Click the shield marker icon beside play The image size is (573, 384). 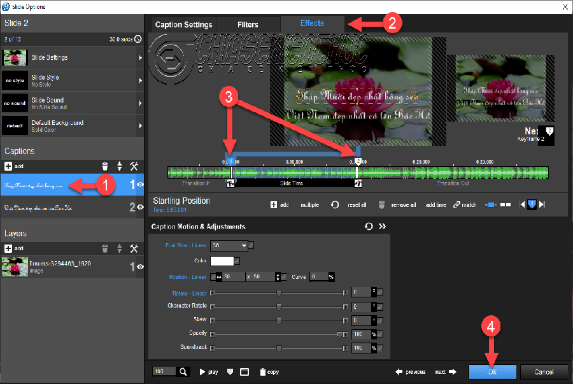point(230,372)
